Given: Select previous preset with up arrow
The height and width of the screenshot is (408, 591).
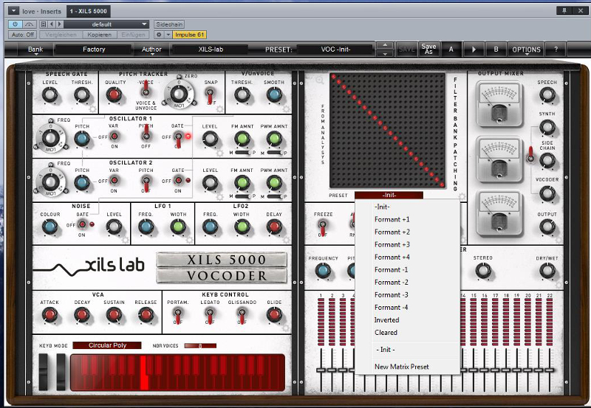Looking at the screenshot, I should coord(385,46).
